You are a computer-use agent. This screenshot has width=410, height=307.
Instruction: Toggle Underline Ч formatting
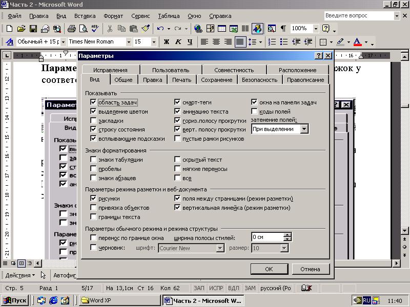click(190, 42)
